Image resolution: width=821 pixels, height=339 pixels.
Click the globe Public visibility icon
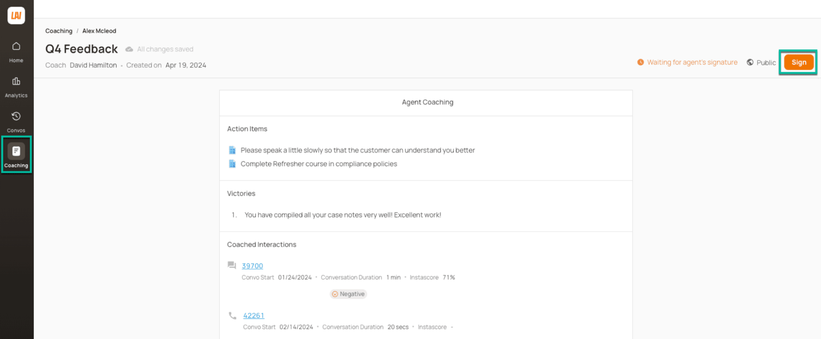pyautogui.click(x=750, y=62)
